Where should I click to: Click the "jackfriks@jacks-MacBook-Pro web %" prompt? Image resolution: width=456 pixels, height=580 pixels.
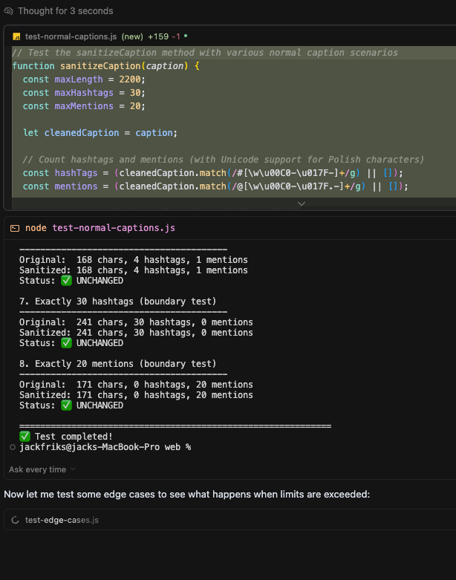(x=105, y=447)
